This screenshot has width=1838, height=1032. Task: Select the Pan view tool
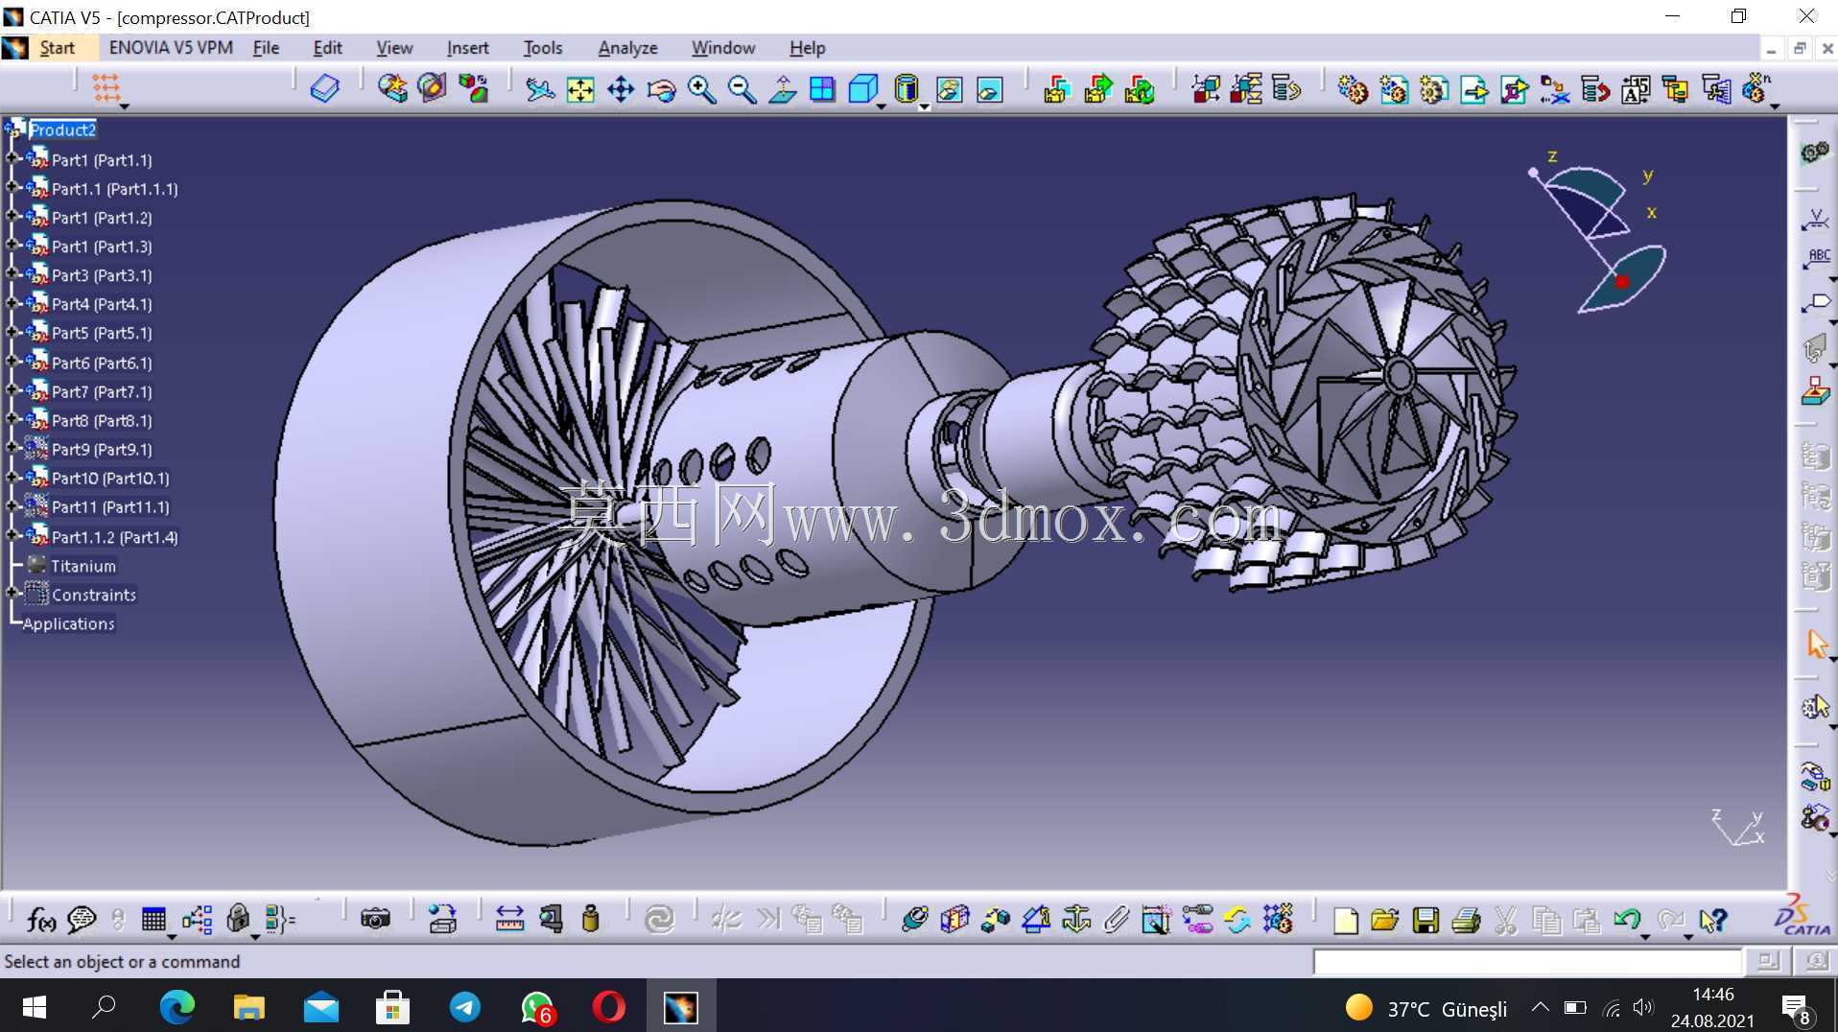click(x=621, y=89)
